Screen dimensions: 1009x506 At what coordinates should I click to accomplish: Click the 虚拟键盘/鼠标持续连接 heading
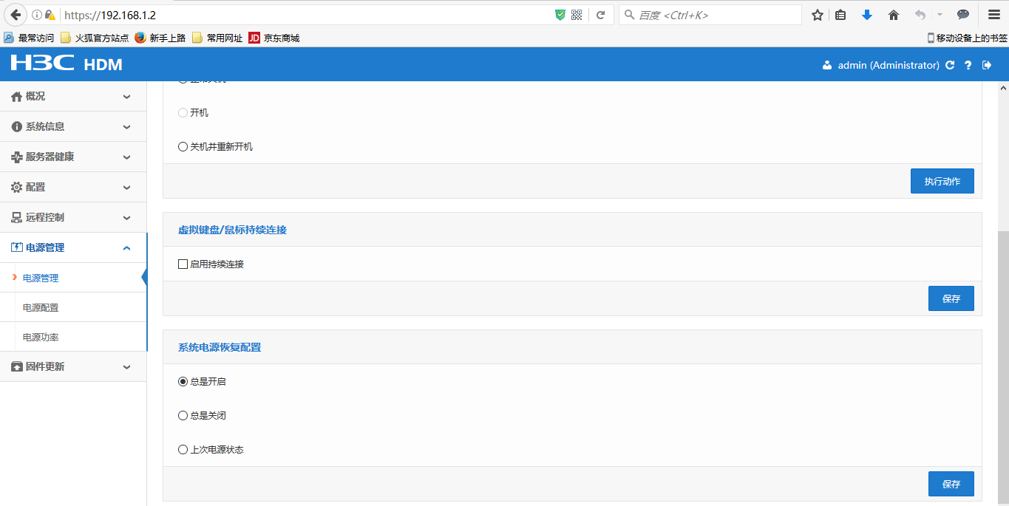[232, 230]
